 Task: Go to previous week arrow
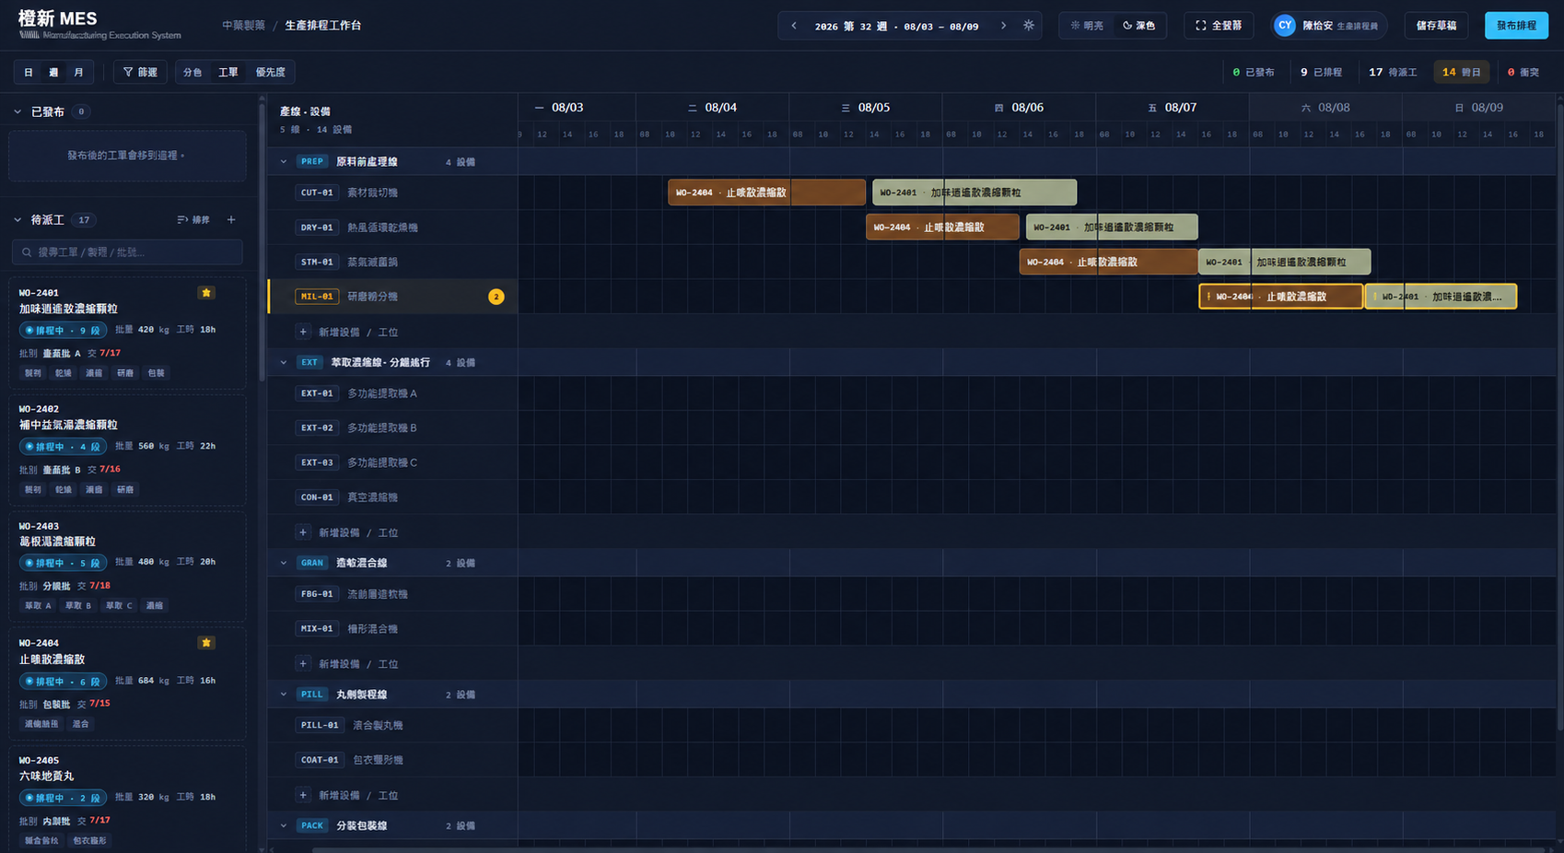point(794,26)
